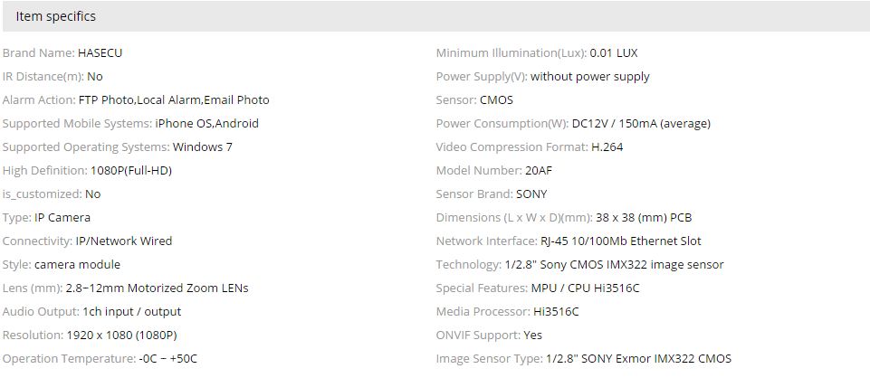
Task: Click the camera module style value
Action: point(77,264)
